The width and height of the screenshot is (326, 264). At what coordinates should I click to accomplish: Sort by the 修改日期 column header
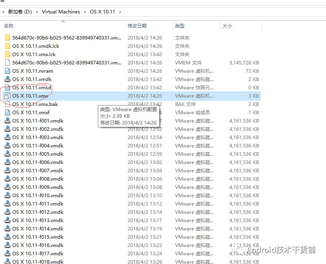pyautogui.click(x=137, y=26)
